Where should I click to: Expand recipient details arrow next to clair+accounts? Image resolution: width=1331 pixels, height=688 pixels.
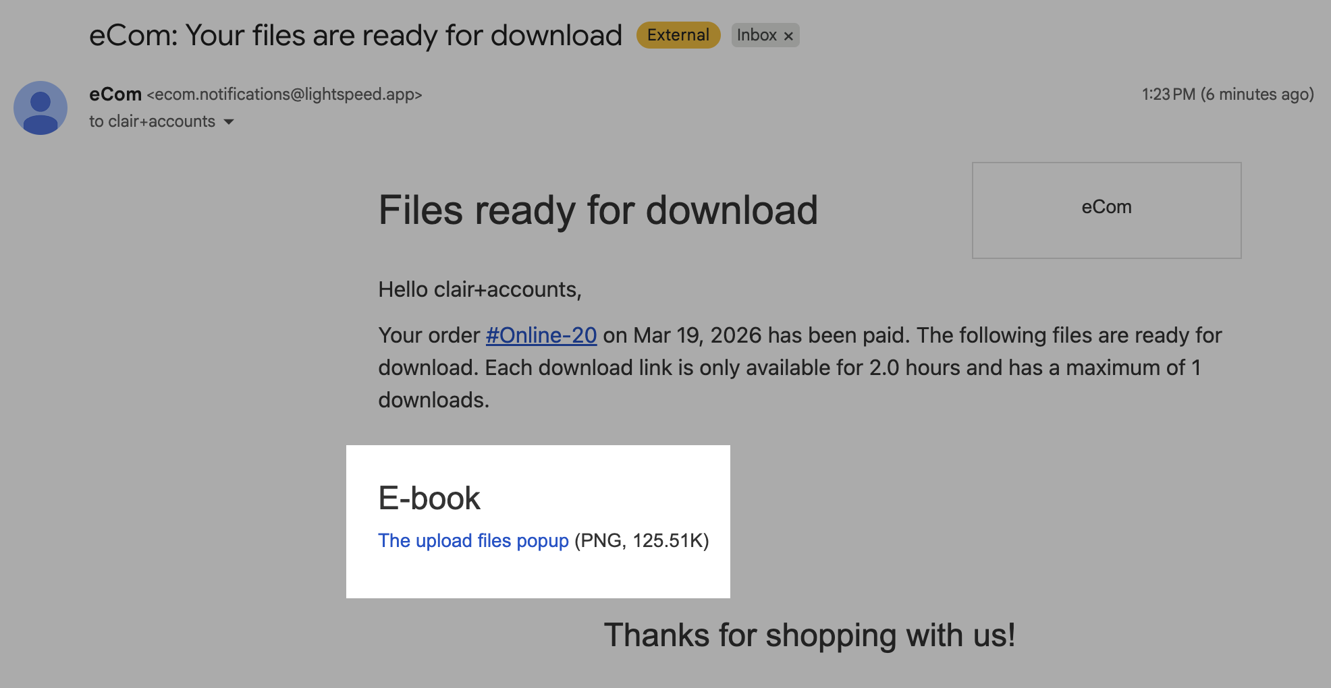pyautogui.click(x=229, y=122)
